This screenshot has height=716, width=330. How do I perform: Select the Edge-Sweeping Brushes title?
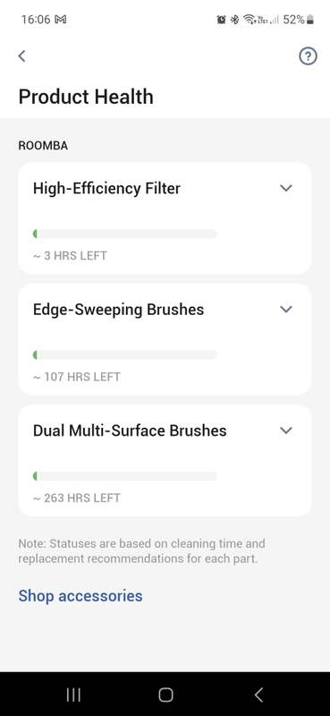coord(119,310)
